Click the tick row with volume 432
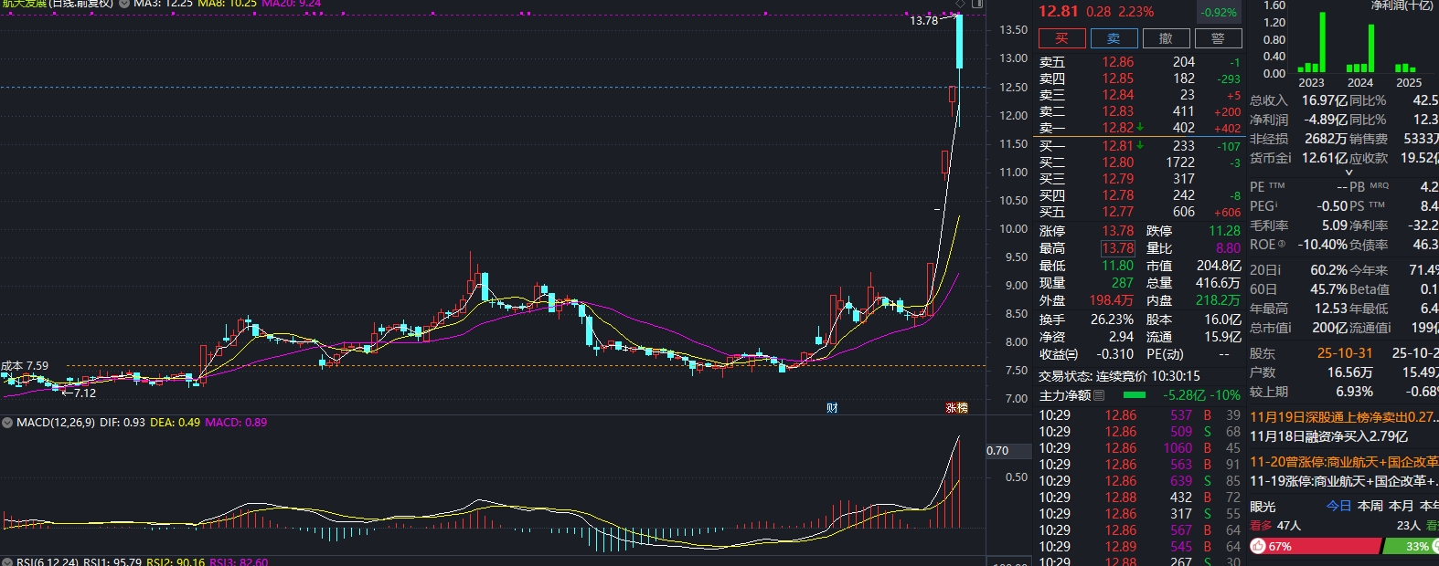Screen dimensions: 1439x566 click(1139, 498)
